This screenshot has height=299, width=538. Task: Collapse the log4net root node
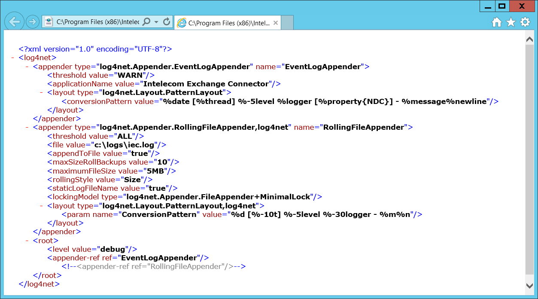[x=13, y=58]
